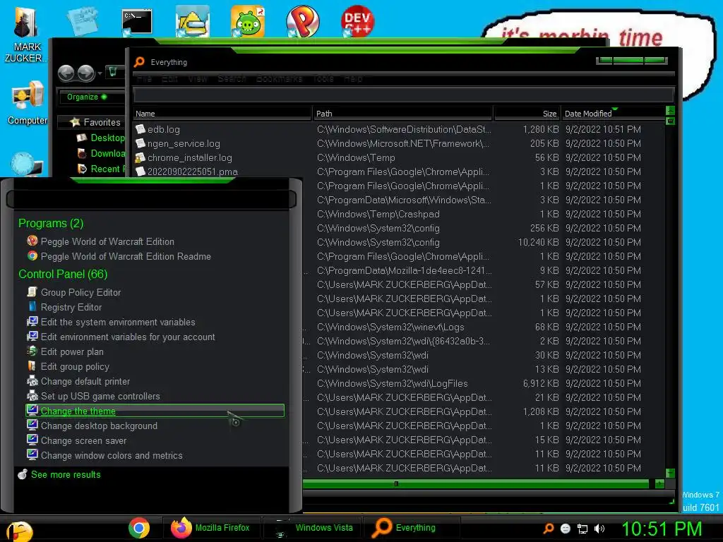
Task: Open the MARK ZUCKER desktop folder icon
Action: (25, 35)
